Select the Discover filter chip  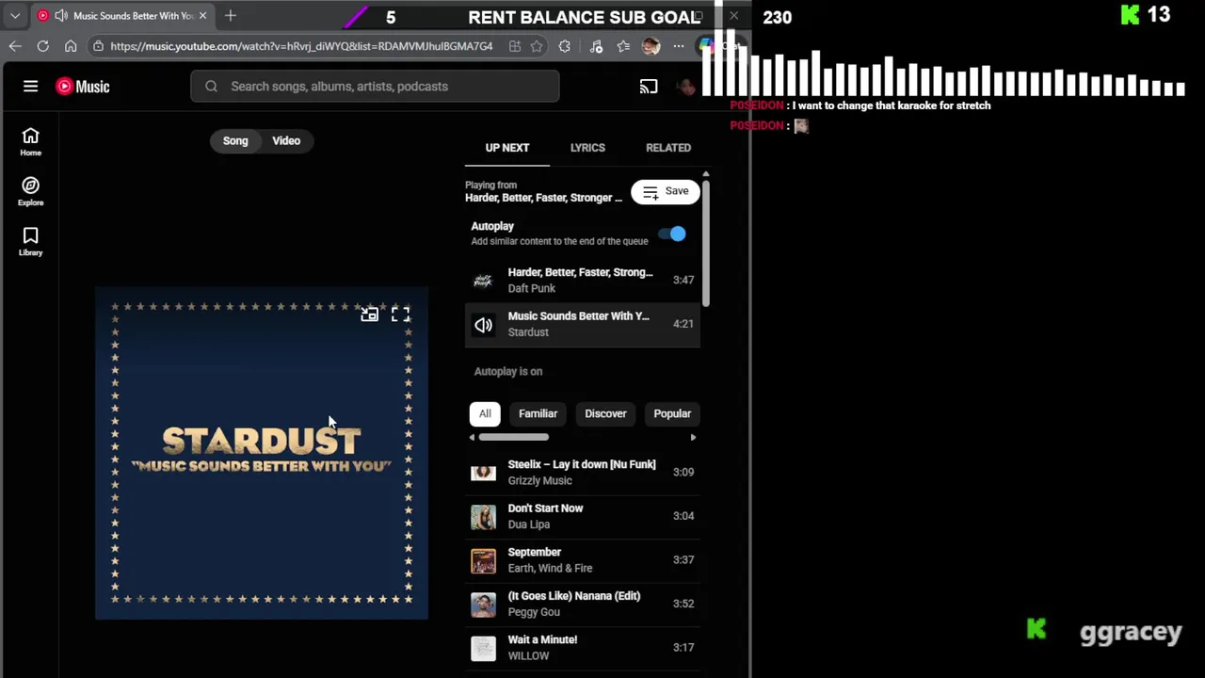tap(605, 413)
